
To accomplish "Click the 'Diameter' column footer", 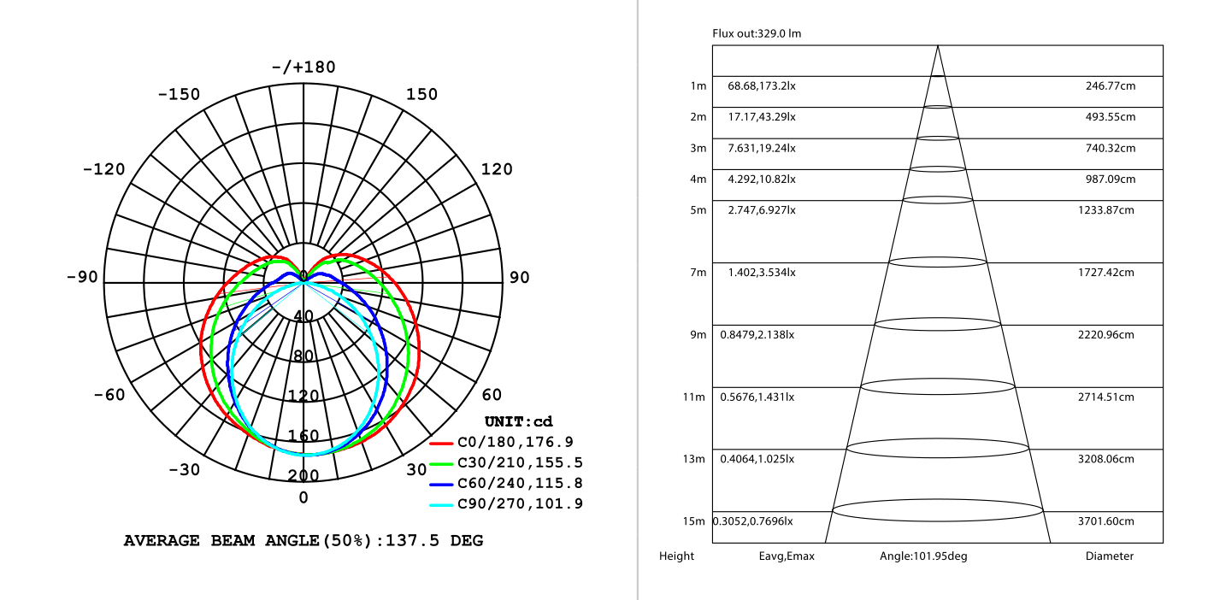I will tap(1110, 556).
